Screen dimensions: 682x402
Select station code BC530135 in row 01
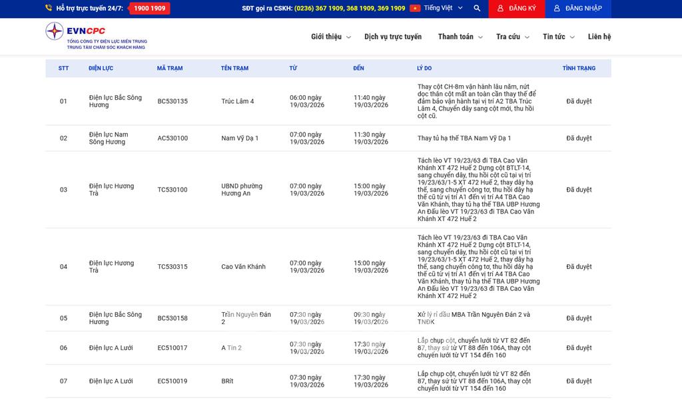pyautogui.click(x=172, y=101)
